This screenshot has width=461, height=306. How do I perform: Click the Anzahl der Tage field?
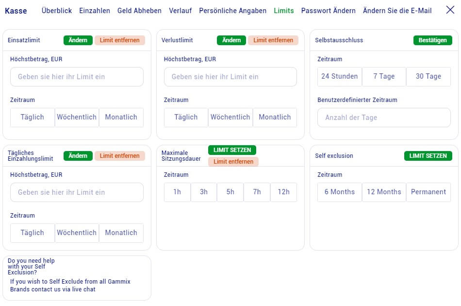click(x=384, y=118)
